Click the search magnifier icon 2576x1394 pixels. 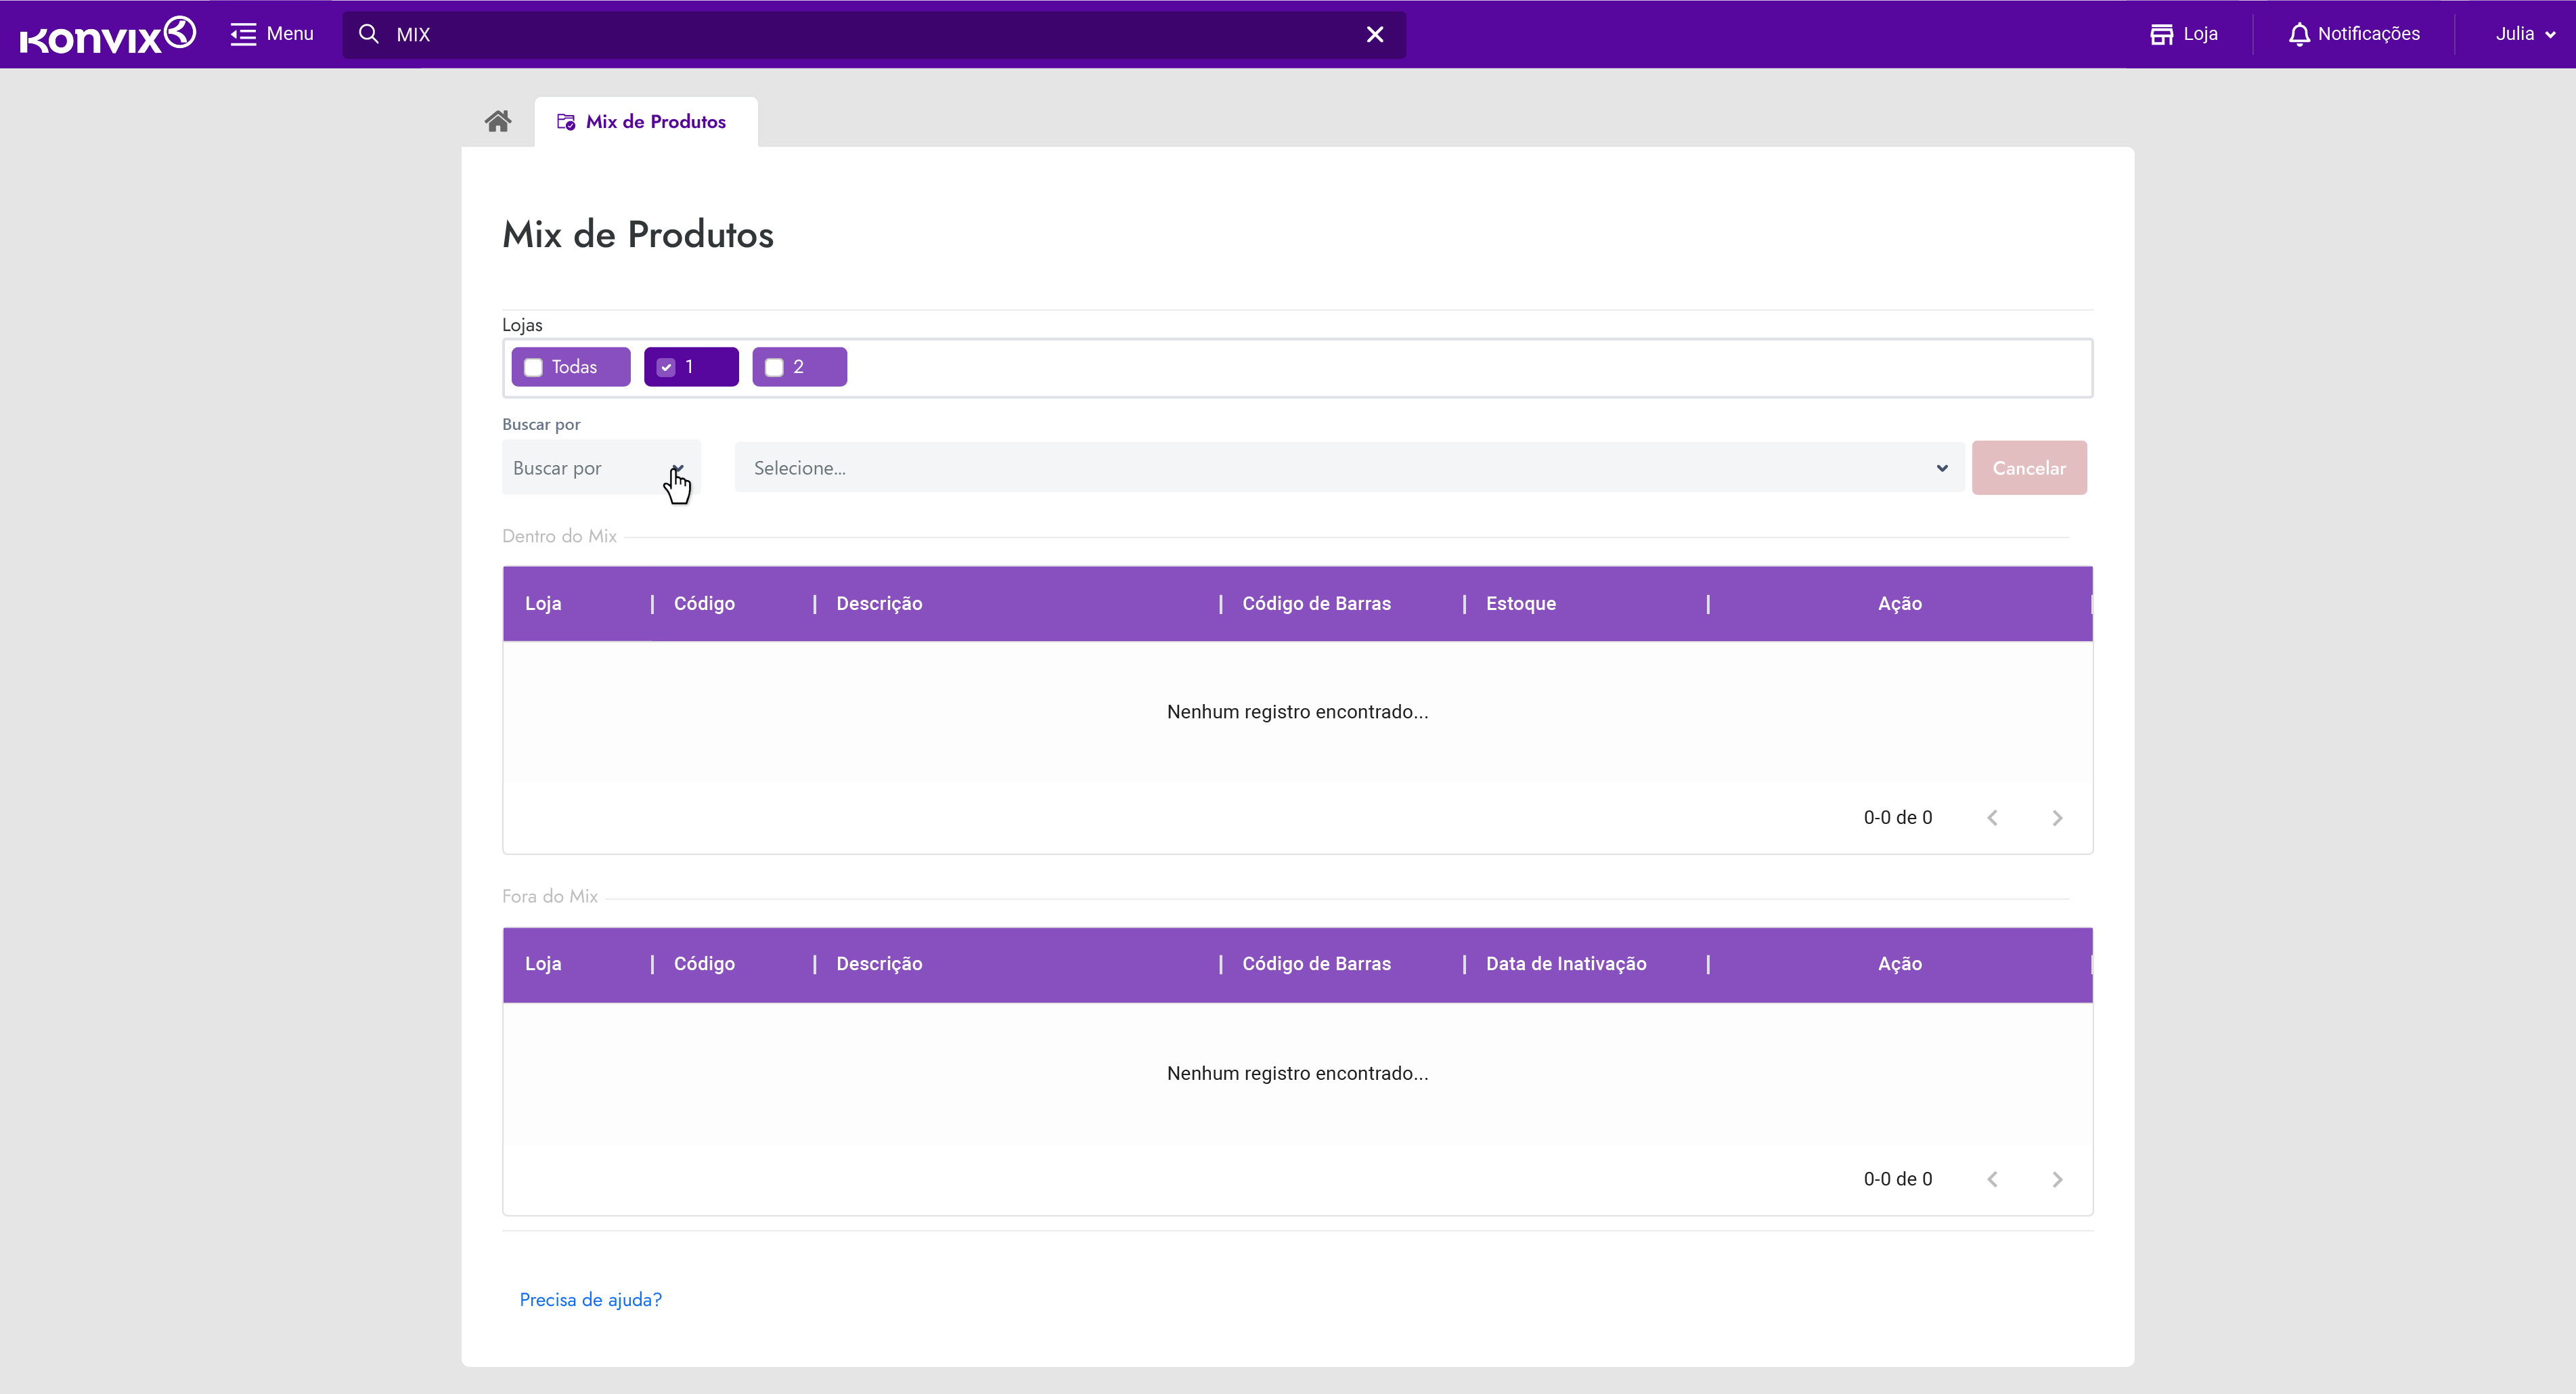[x=368, y=34]
